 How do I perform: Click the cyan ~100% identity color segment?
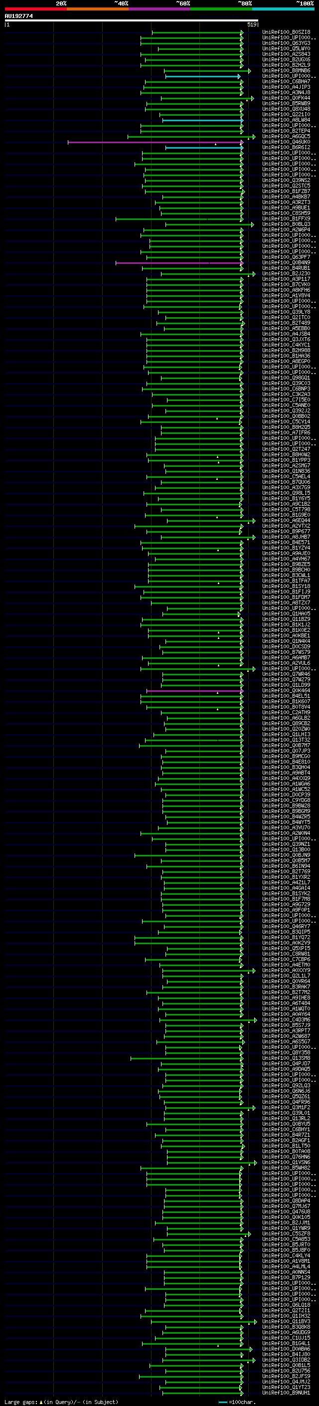tap(284, 9)
